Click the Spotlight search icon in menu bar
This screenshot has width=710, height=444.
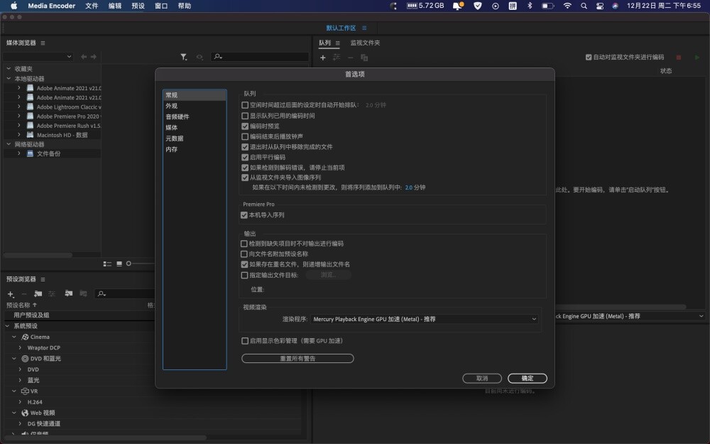point(584,6)
